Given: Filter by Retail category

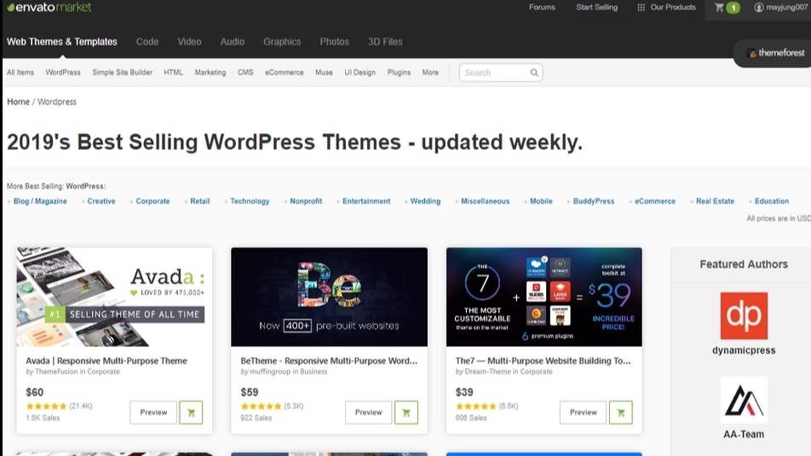Looking at the screenshot, I should click(199, 201).
